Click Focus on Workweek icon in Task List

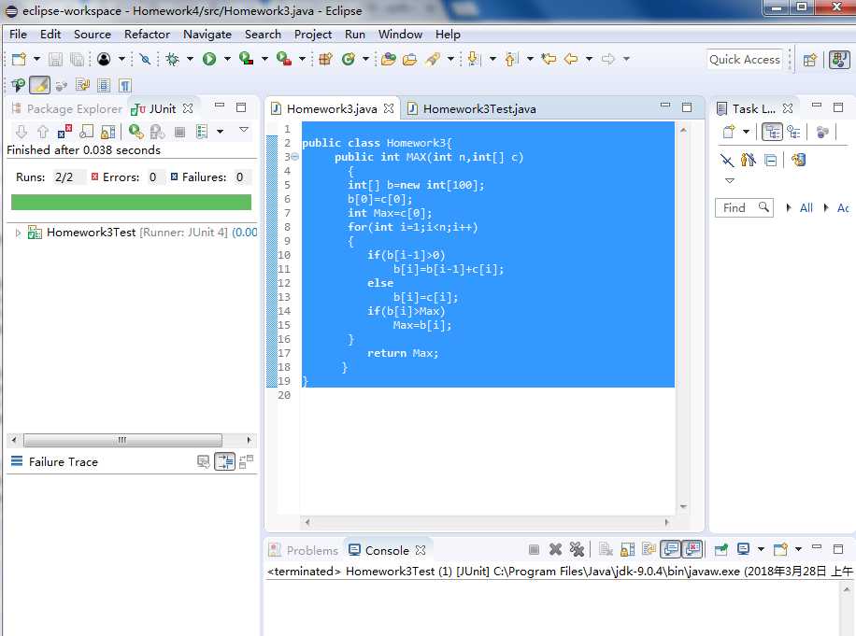[x=822, y=132]
